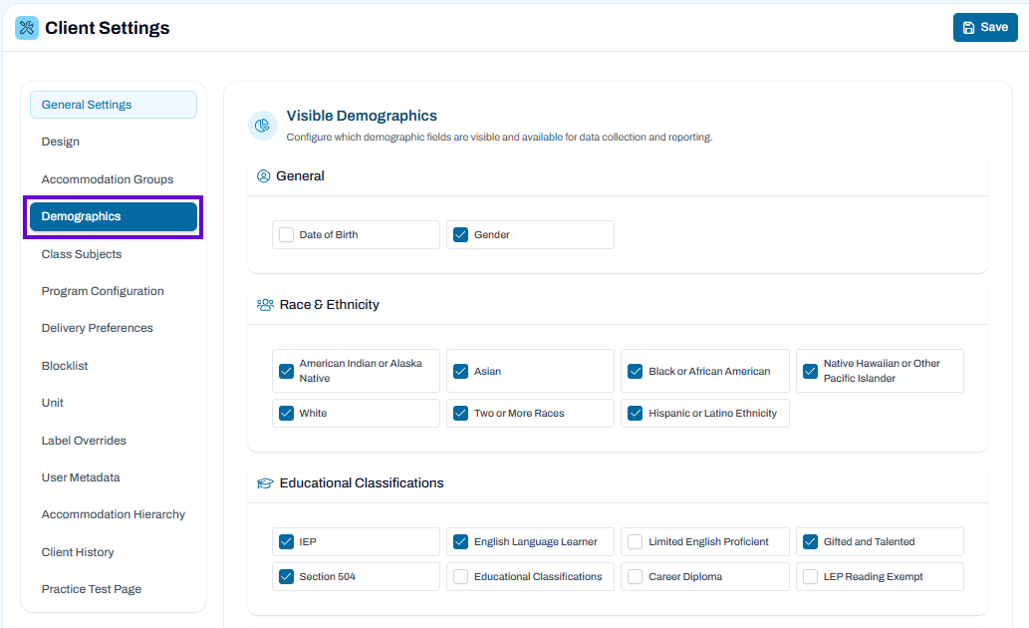Uncheck the IEP classification
This screenshot has height=628, width=1029.
click(x=286, y=542)
